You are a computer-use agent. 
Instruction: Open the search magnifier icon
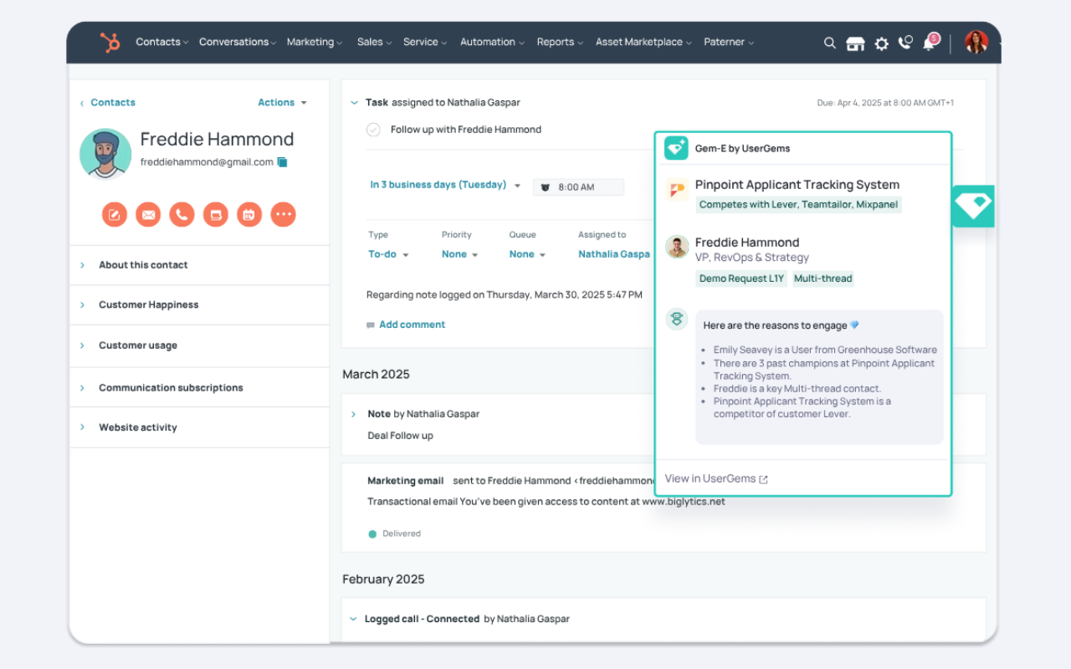829,43
